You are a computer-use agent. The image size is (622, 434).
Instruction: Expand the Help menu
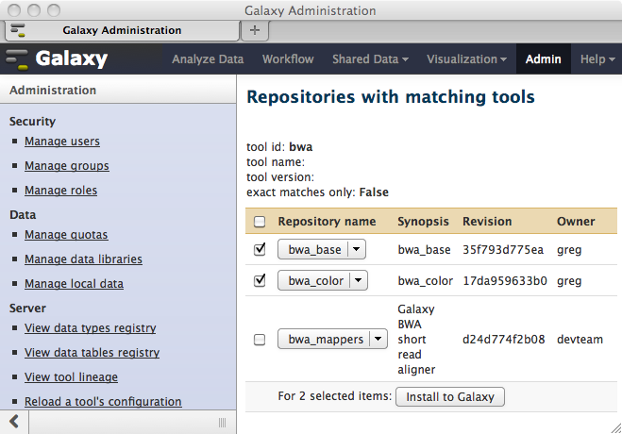[597, 59]
